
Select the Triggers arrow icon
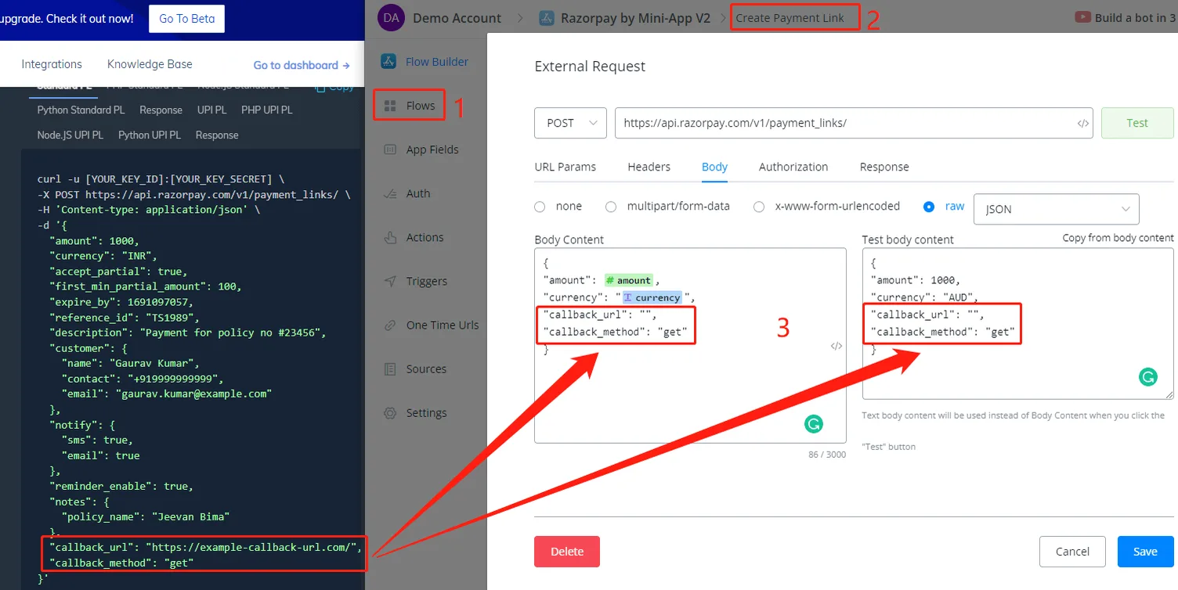389,281
